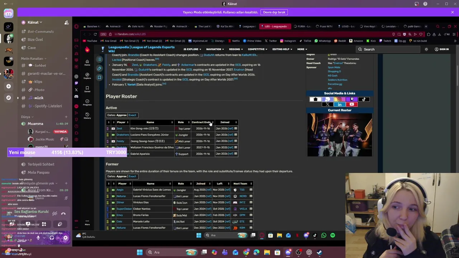Collapse the Dünya voice category
The image size is (459, 258).
tap(27, 117)
